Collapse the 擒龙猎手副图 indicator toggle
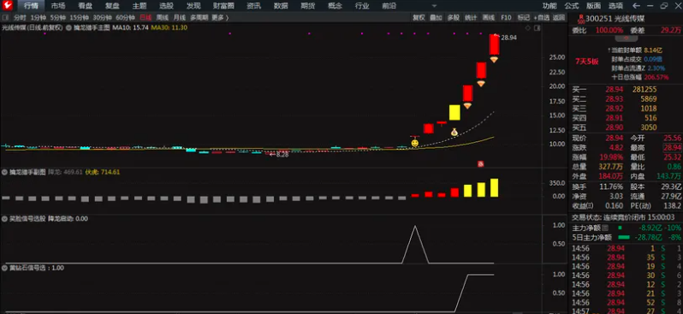Viewport: 683px width, 314px height. tap(5, 173)
